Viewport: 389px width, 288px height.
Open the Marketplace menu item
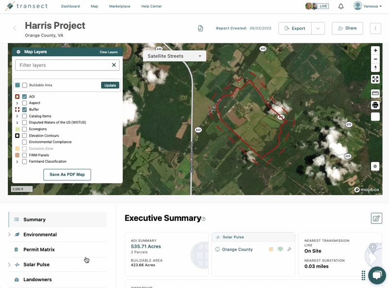120,6
